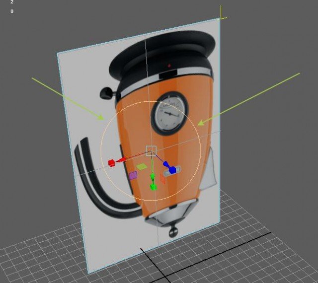Screen dimensions: 318x283
Task: Grab the red X-axis arrow cone
Action: click(122, 160)
